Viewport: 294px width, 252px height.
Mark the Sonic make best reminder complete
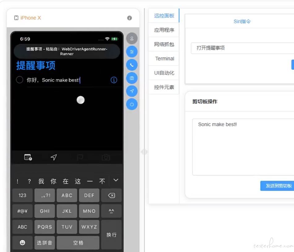coord(19,80)
